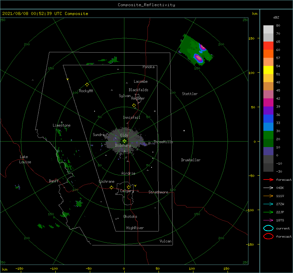Select the Stettler town label
The height and width of the screenshot is (273, 293).
[190, 94]
